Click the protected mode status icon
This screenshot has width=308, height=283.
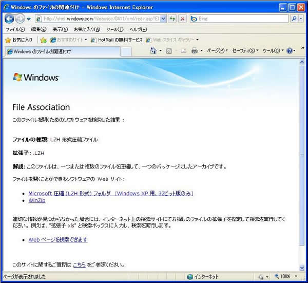(261, 277)
